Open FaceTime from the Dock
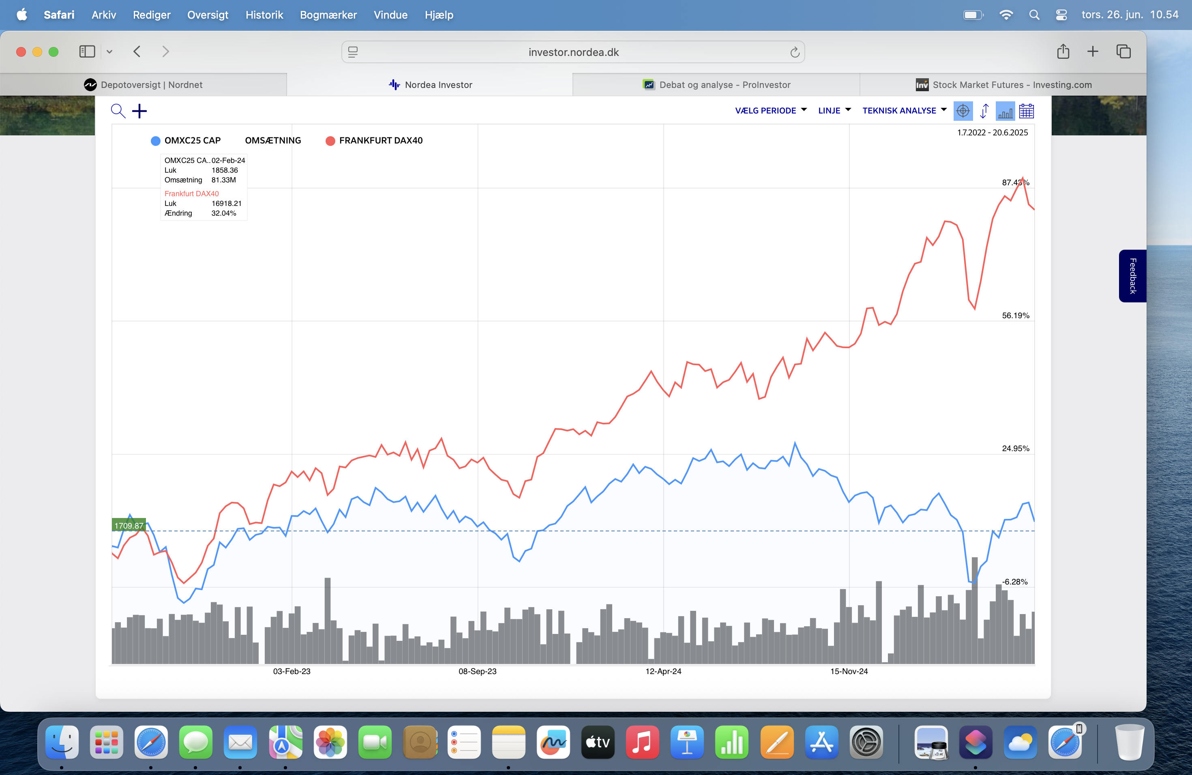Image resolution: width=1192 pixels, height=775 pixels. click(x=375, y=742)
